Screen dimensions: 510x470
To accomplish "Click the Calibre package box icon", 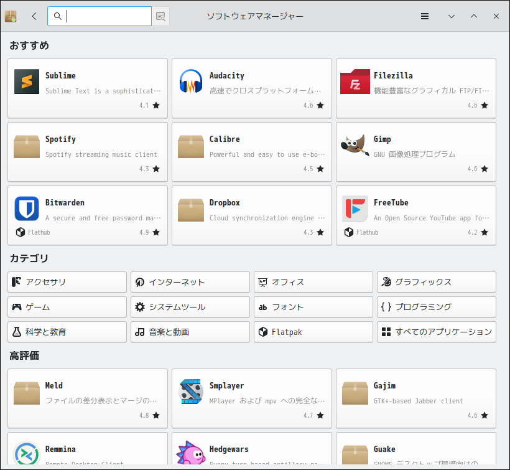I will pos(191,146).
